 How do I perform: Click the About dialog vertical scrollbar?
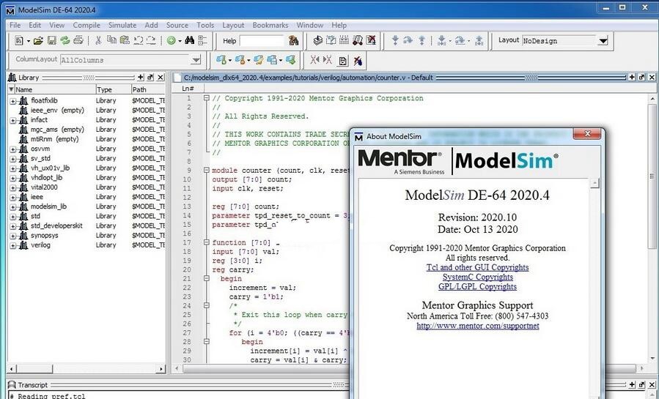(594, 288)
